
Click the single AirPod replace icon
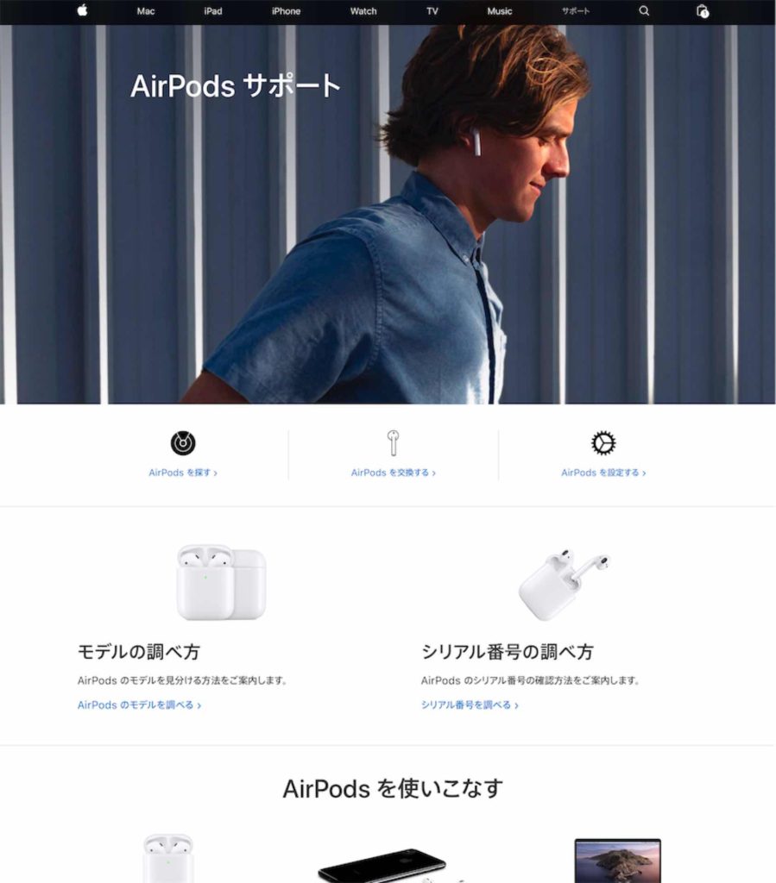pos(394,442)
